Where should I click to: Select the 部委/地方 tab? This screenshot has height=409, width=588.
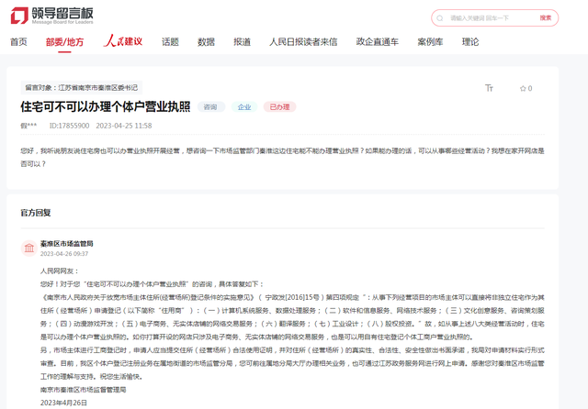tap(64, 42)
